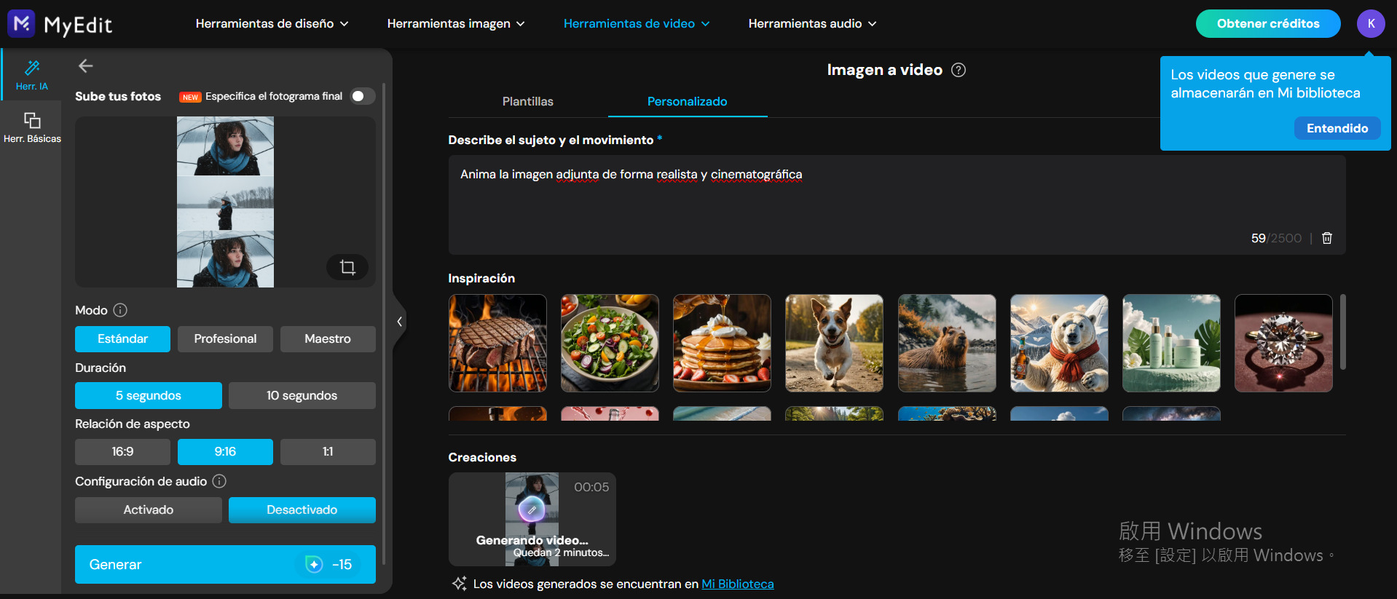The height and width of the screenshot is (599, 1397).
Task: Open the user account avatar K
Action: 1371,23
